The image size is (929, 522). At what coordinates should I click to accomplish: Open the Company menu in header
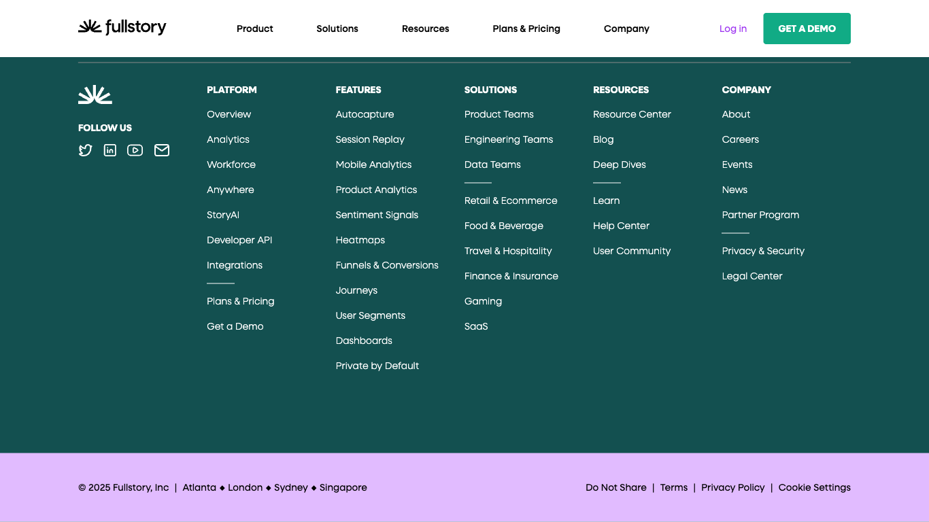click(626, 29)
